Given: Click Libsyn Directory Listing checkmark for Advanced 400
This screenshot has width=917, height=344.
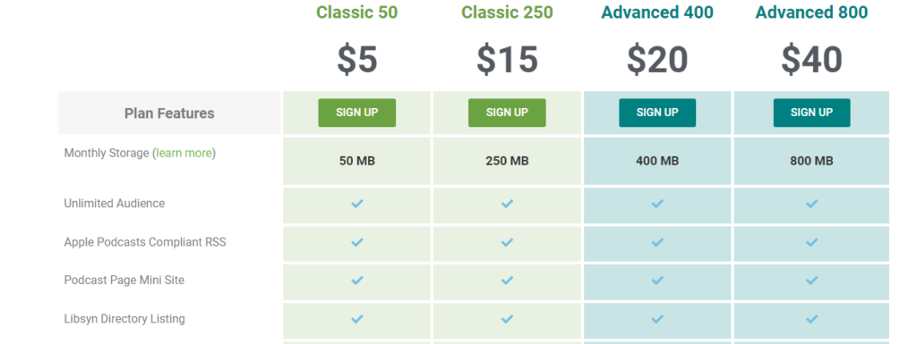Looking at the screenshot, I should [x=657, y=319].
